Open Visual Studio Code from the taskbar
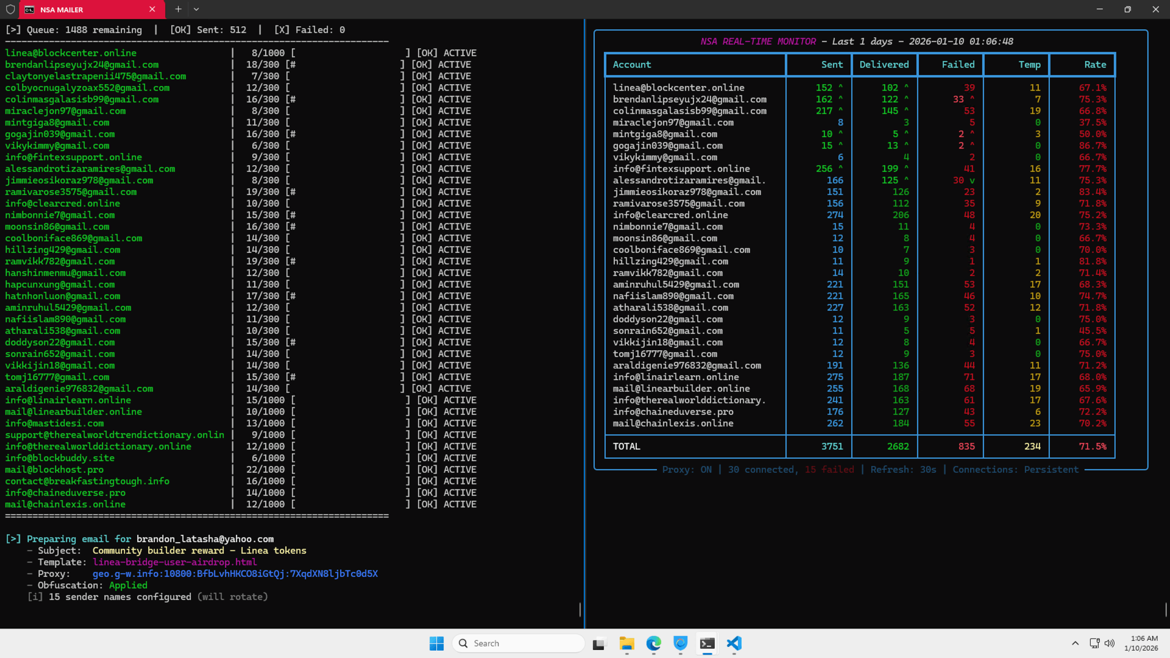The image size is (1170, 658). 734,643
